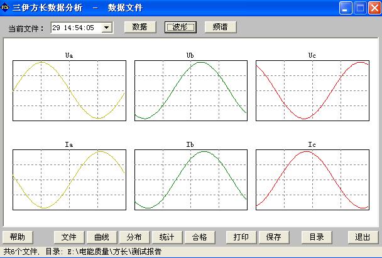Open the 曲线 curve view
Screen dimensions: 382x258
[x=102, y=237]
